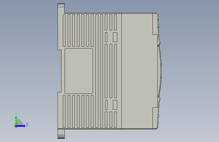Select the large blank rounded rectangle face on model
This screenshot has width=219, height=142.
pyautogui.click(x=79, y=71)
